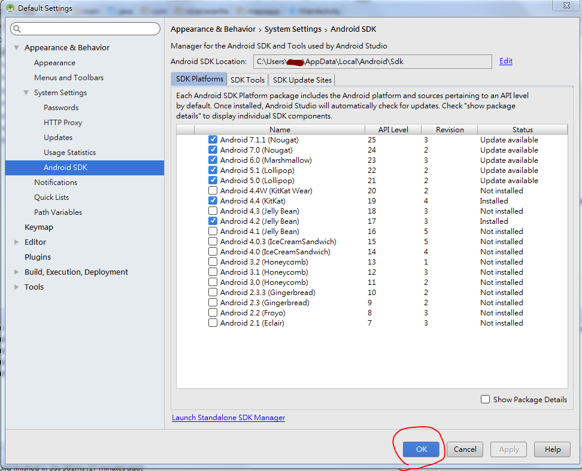Open Path Variables settings page

point(58,212)
